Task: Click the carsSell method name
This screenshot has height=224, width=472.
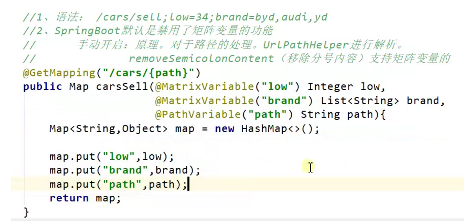Action: coord(122,87)
